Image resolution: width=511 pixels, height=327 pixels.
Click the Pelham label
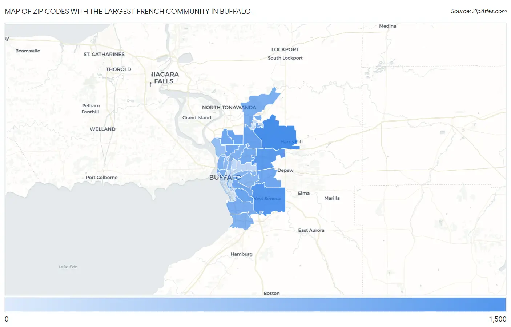coord(91,106)
